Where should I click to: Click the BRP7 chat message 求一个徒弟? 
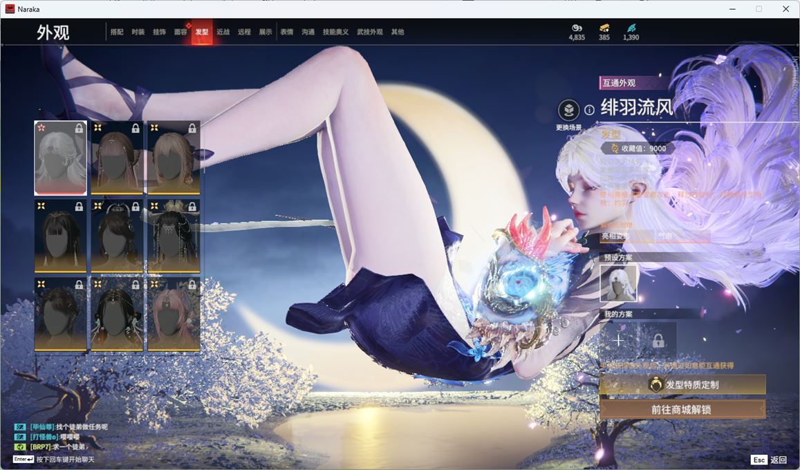57,447
